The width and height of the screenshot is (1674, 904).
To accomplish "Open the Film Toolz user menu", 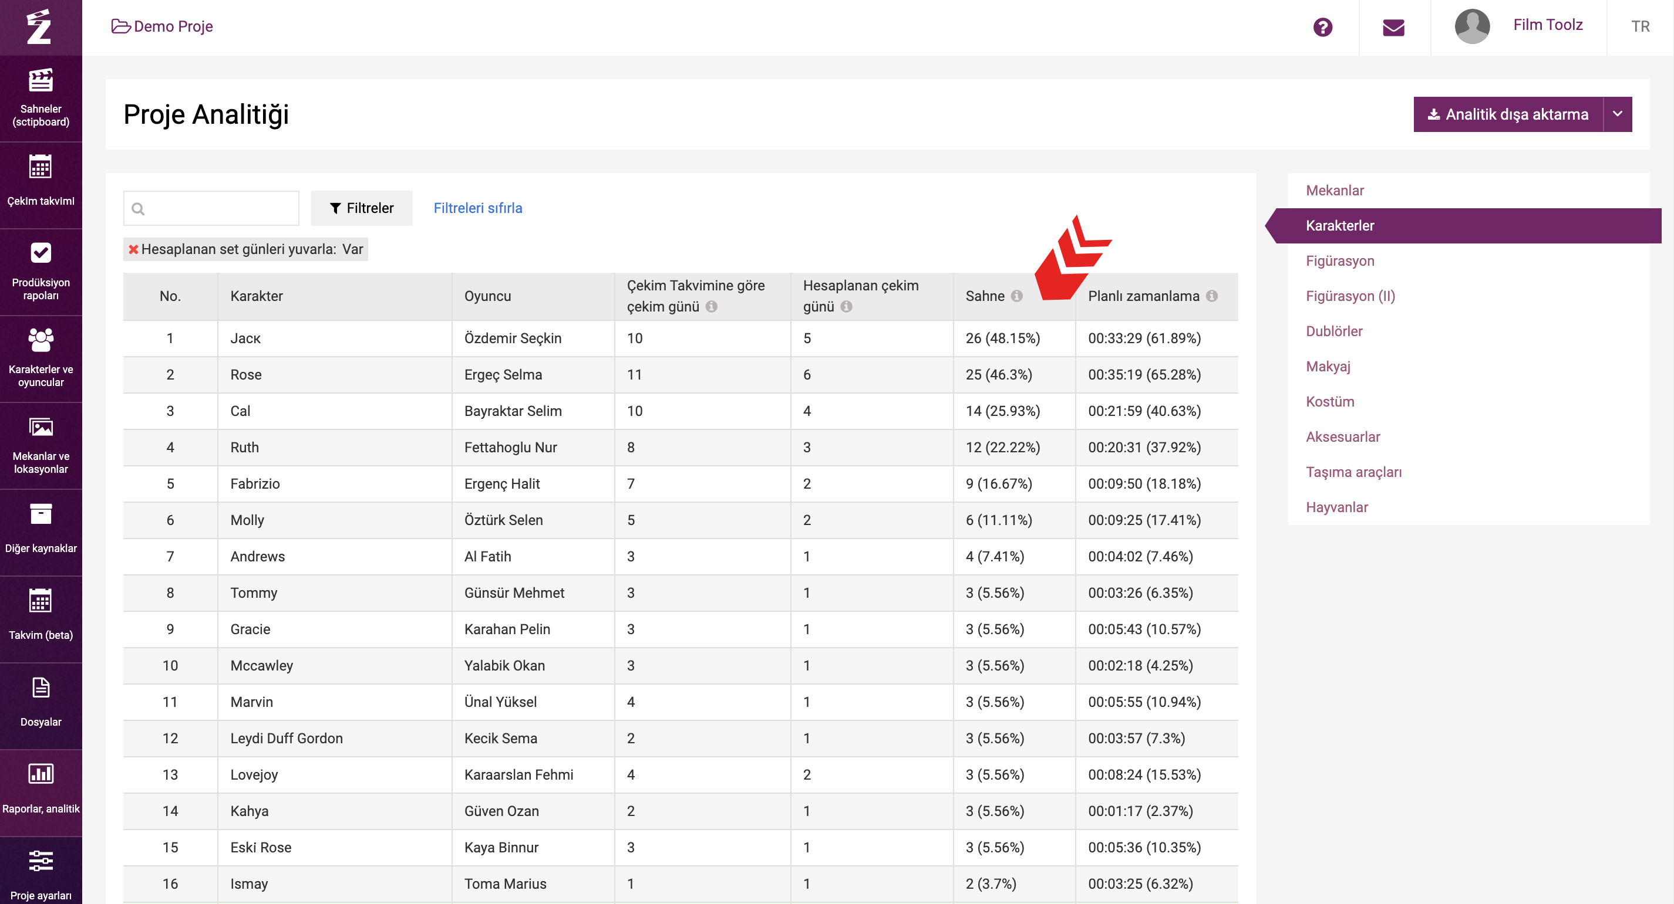I will click(1548, 25).
